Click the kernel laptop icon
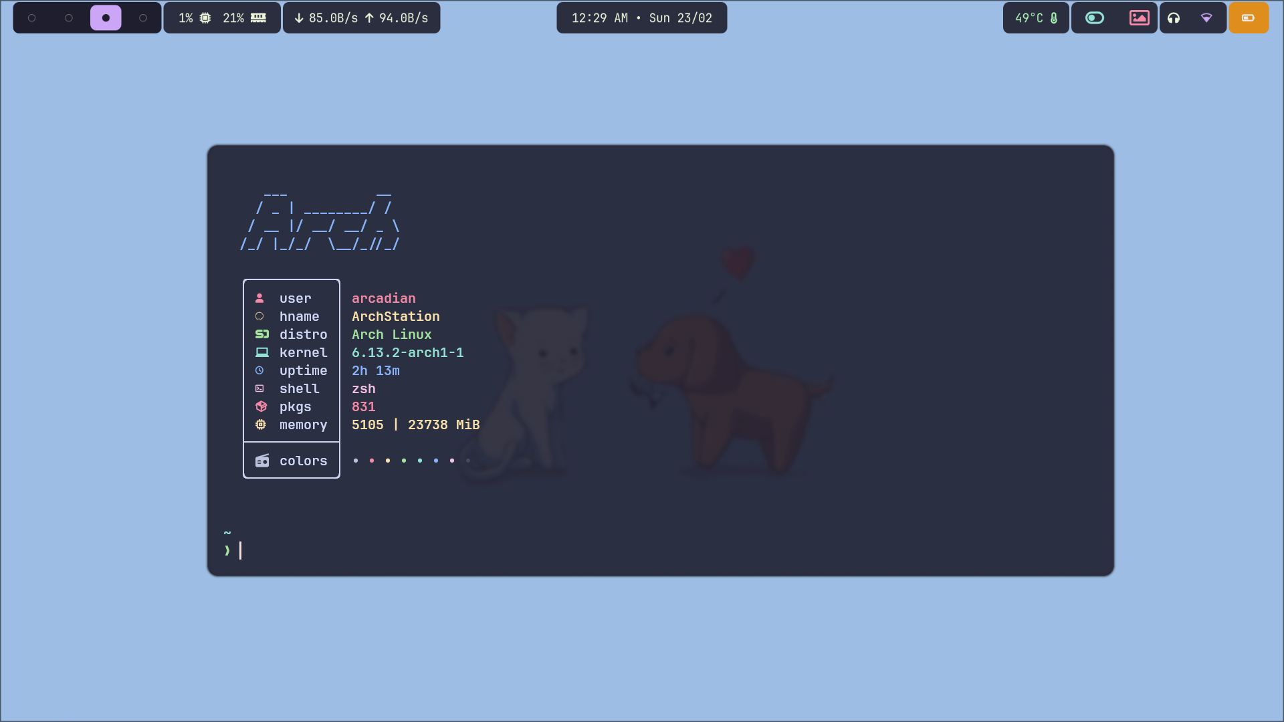 [262, 352]
